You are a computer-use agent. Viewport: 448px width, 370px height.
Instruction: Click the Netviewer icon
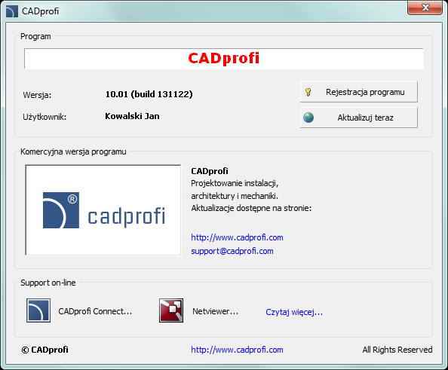[x=171, y=310]
